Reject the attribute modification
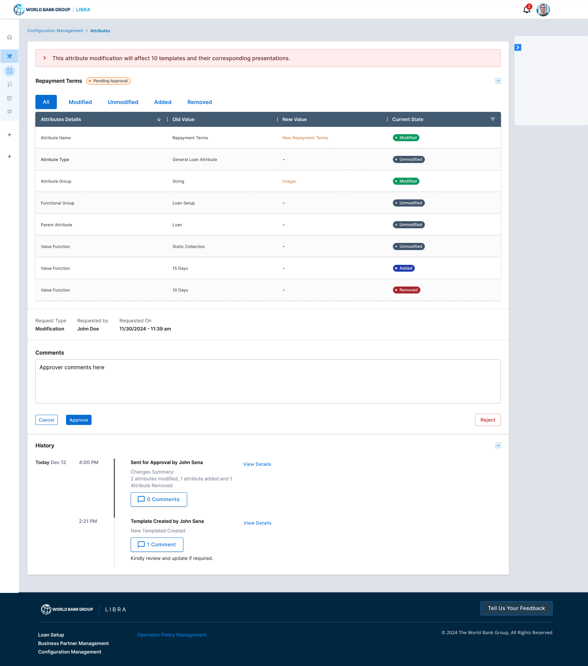The width and height of the screenshot is (588, 666). pos(488,420)
